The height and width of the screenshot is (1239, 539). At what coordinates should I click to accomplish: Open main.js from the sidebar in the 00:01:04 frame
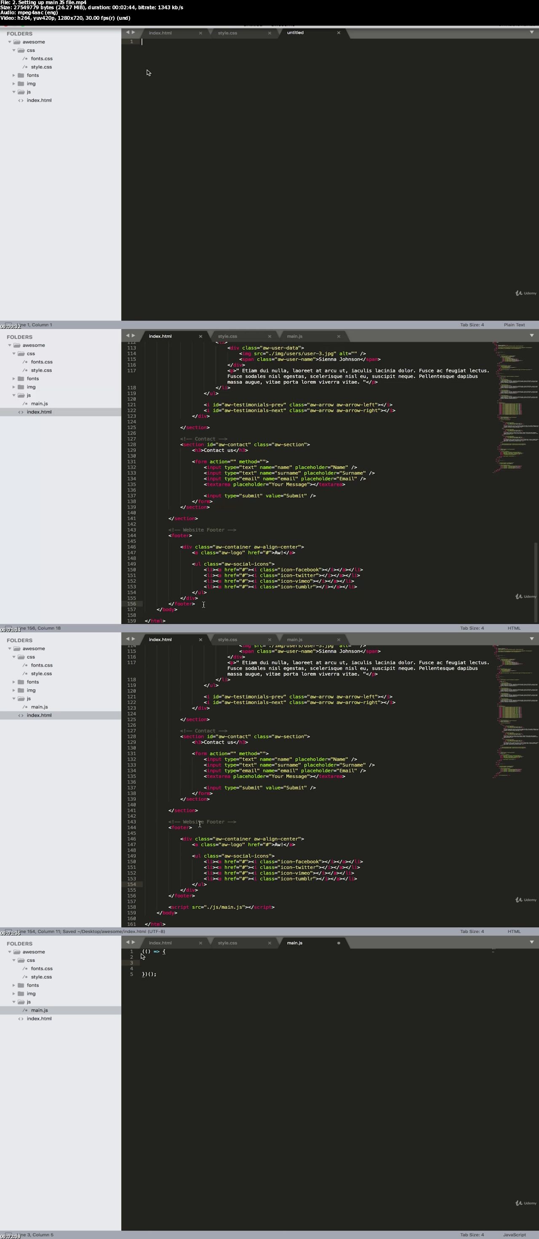tap(40, 404)
